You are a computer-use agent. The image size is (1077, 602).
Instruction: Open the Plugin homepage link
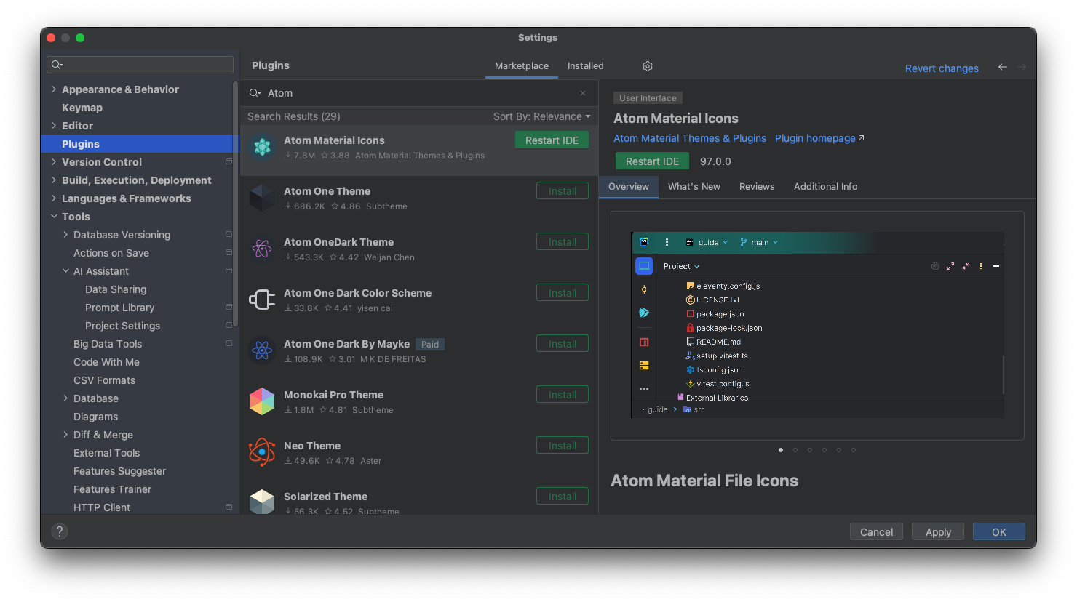tap(815, 138)
